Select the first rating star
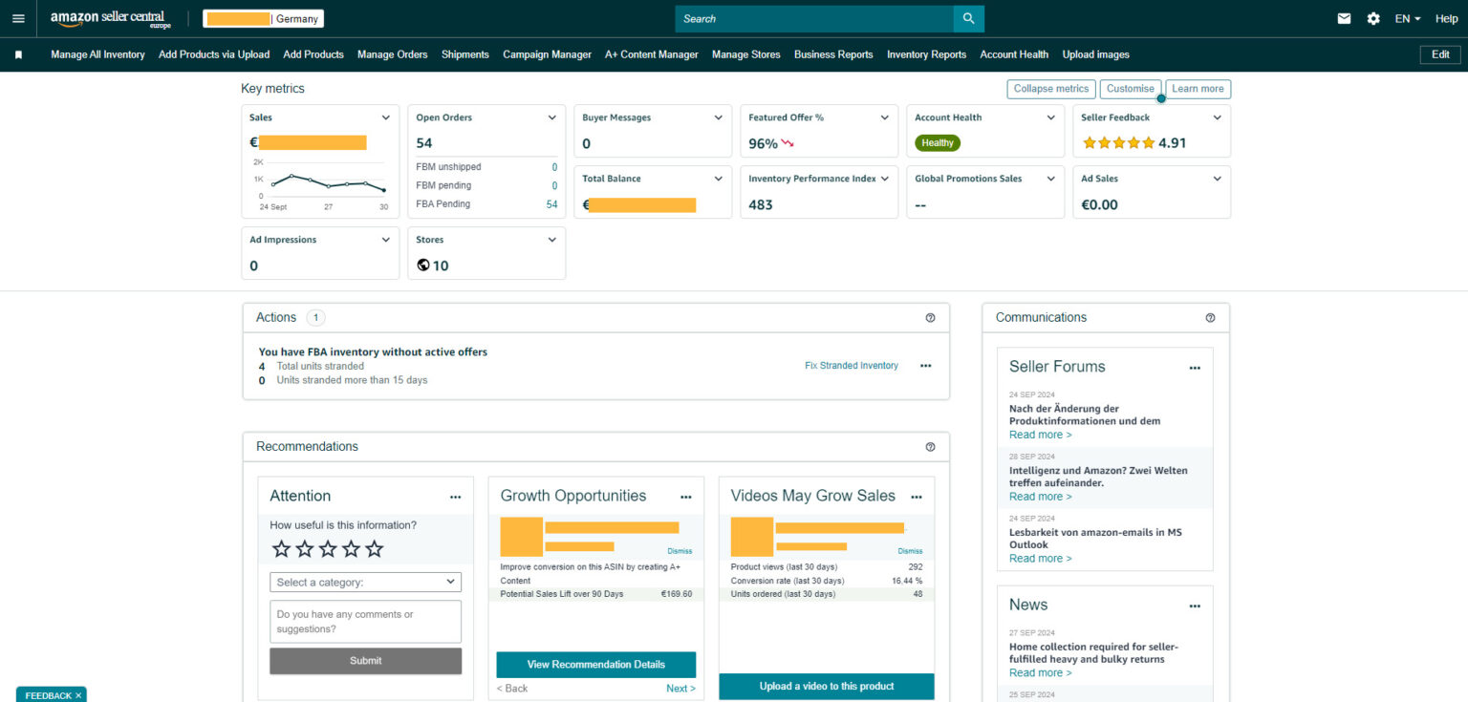 pos(281,549)
